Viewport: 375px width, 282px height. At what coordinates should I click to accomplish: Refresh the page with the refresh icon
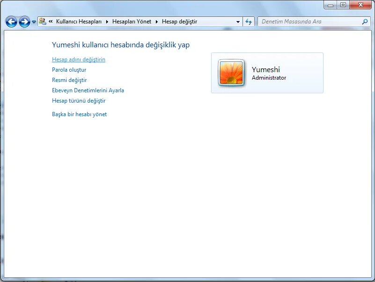(x=249, y=22)
